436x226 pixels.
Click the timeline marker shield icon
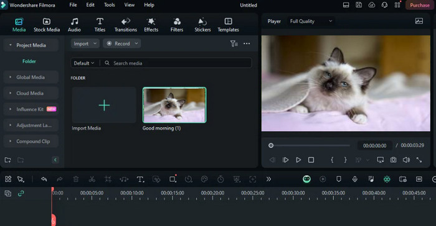[x=339, y=179]
